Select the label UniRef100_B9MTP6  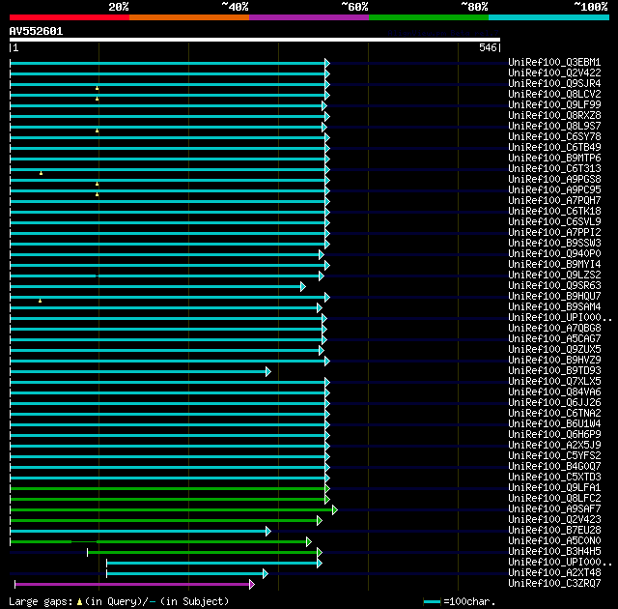(554, 159)
